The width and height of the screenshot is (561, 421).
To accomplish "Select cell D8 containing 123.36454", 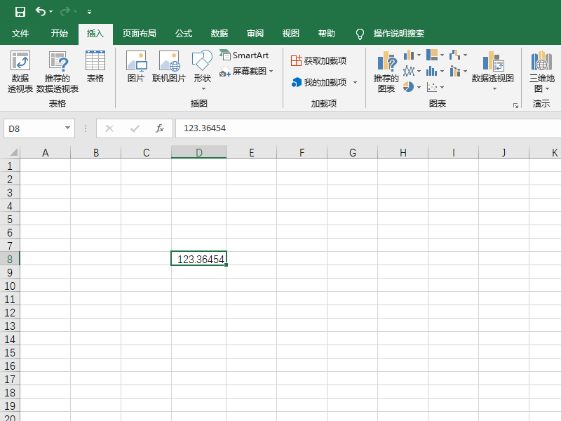I will coord(199,259).
